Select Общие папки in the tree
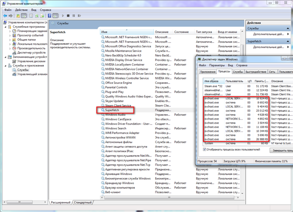The height and width of the screenshot is (212, 293). 26,40
